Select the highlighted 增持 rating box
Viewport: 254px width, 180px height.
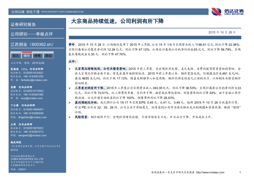point(27,56)
